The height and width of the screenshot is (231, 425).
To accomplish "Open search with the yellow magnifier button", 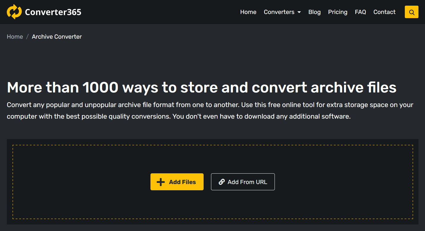I will (x=411, y=12).
